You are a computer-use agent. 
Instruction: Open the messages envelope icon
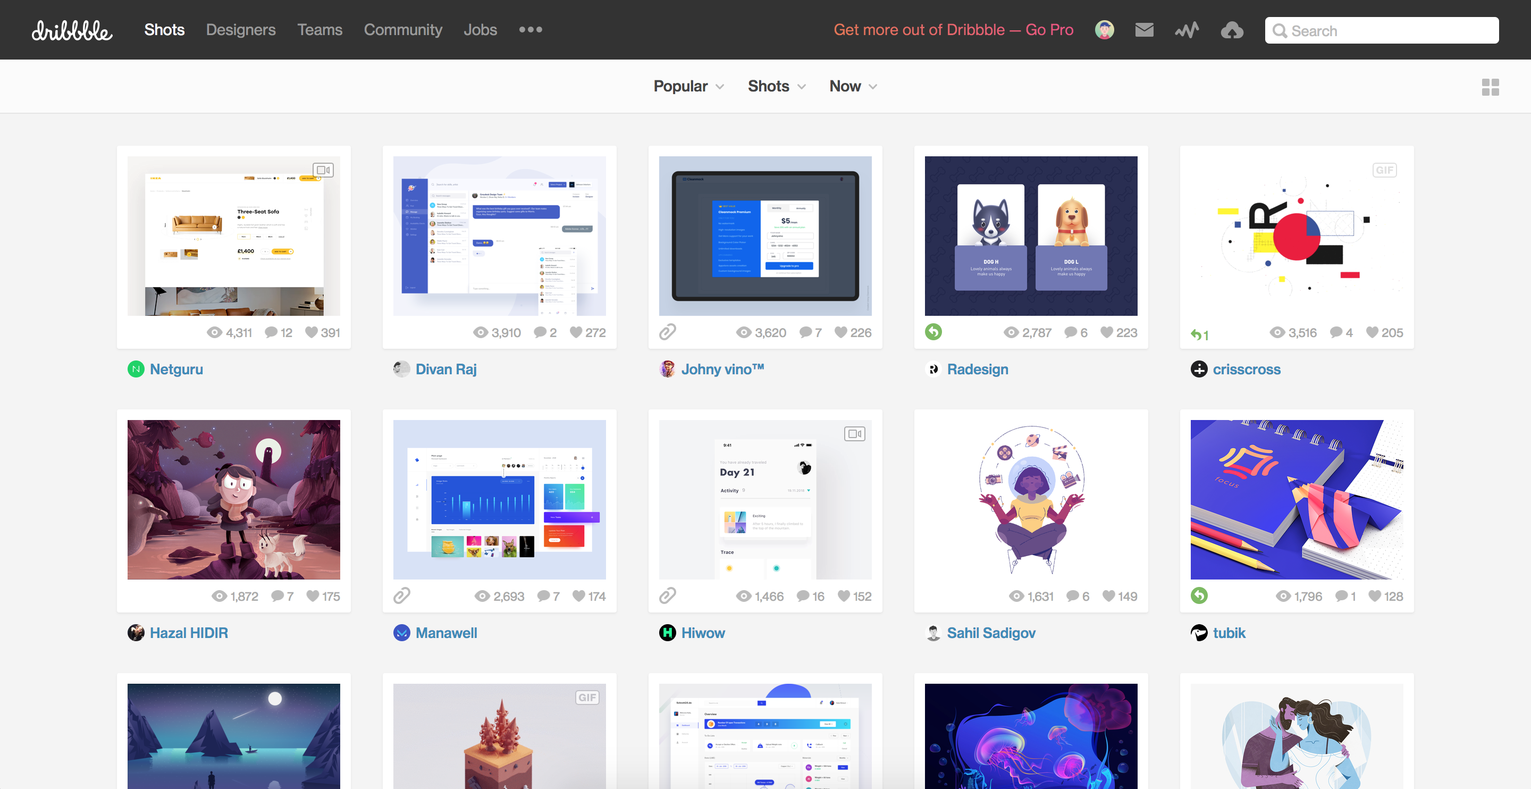pos(1144,30)
